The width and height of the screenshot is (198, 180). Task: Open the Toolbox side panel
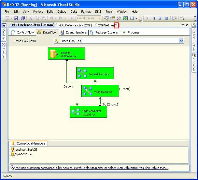pyautogui.click(x=4, y=50)
